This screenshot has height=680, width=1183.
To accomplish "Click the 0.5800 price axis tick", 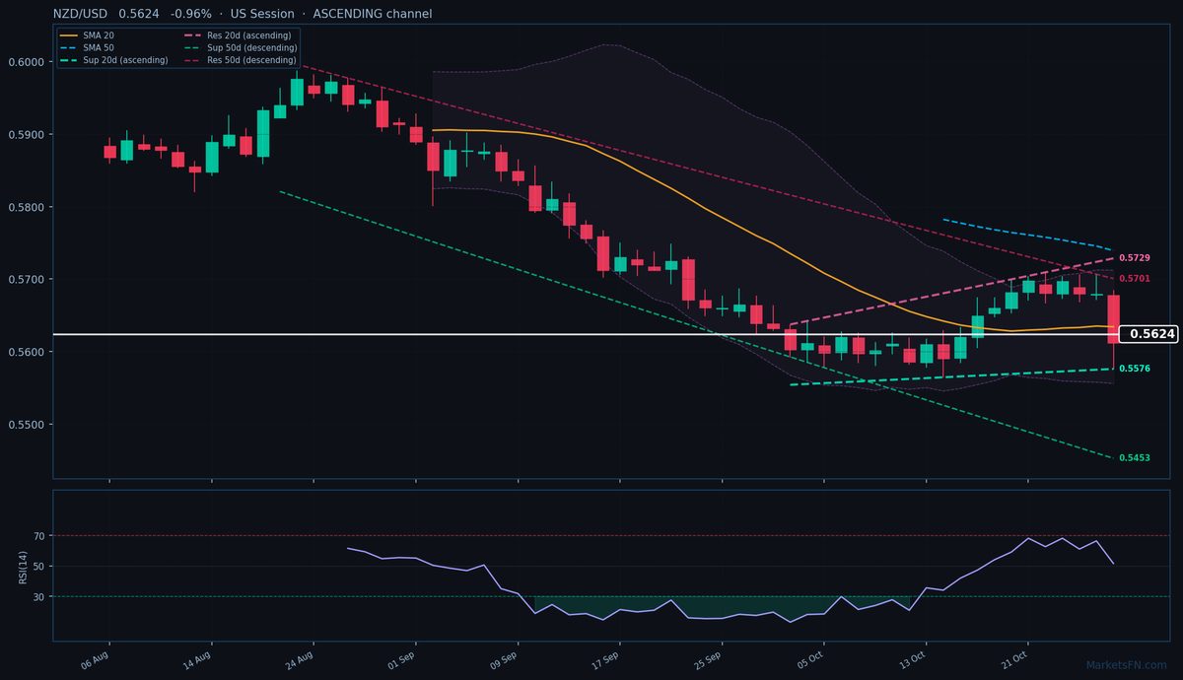I will coord(29,208).
